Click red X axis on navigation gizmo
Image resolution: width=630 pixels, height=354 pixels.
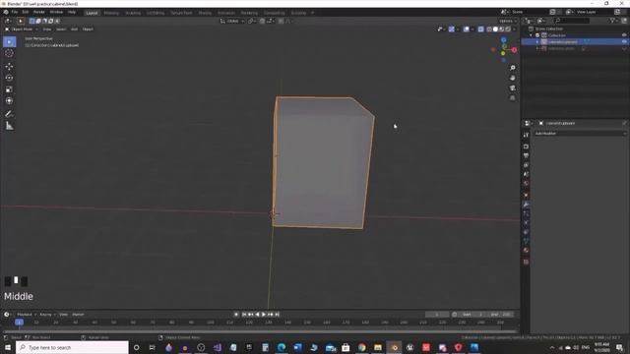514,50
